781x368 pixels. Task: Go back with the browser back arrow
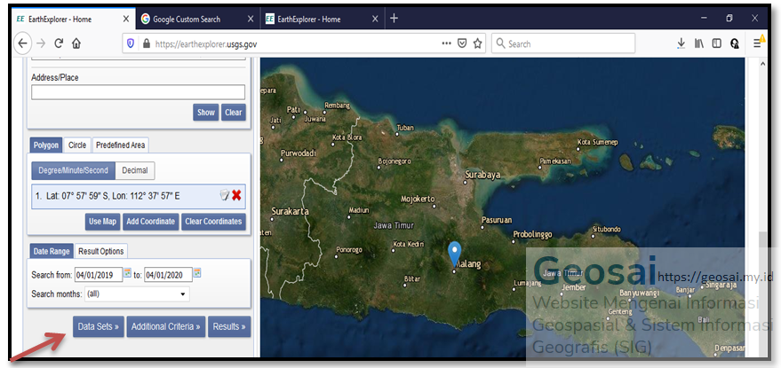click(22, 43)
